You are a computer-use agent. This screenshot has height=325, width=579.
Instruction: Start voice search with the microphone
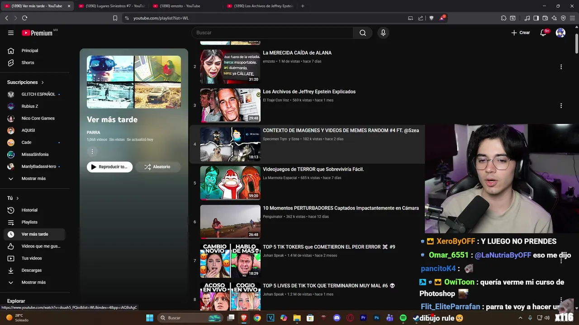click(x=383, y=32)
